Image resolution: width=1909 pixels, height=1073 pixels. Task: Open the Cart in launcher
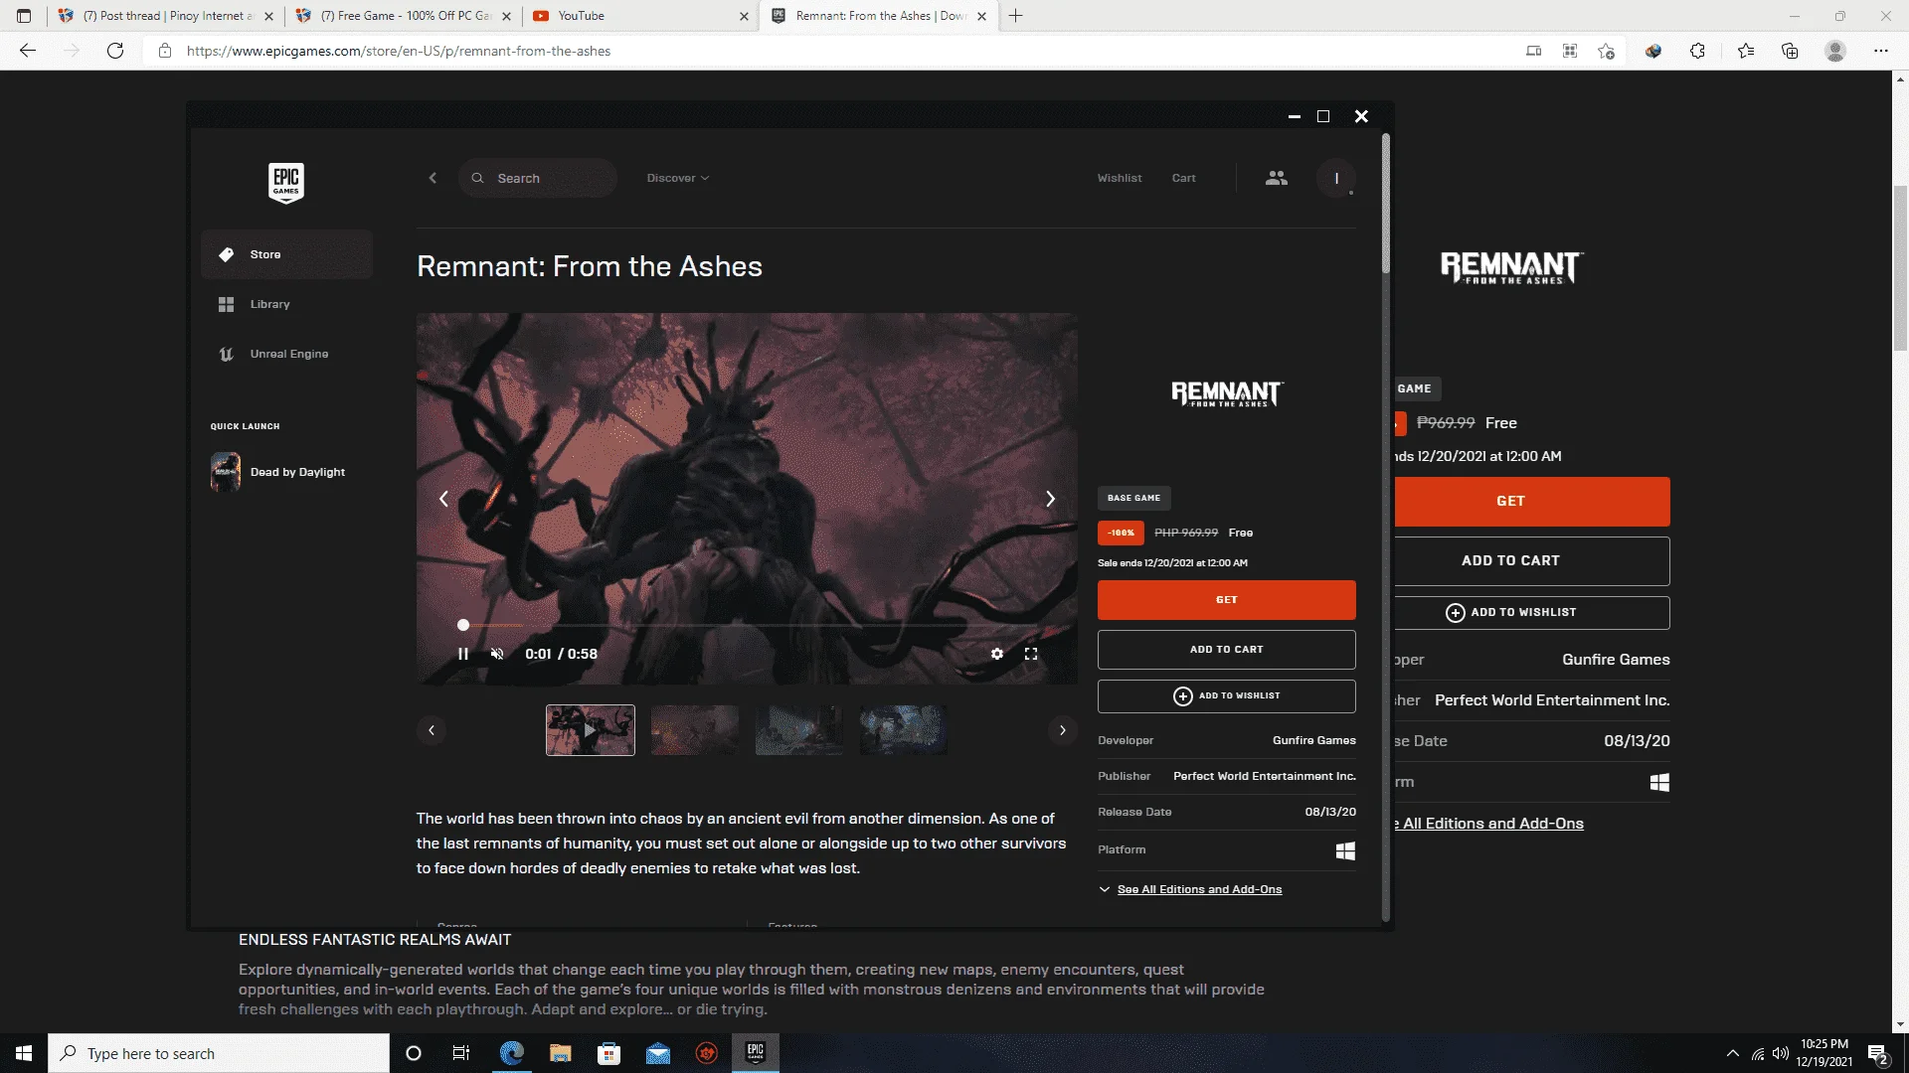click(1183, 178)
